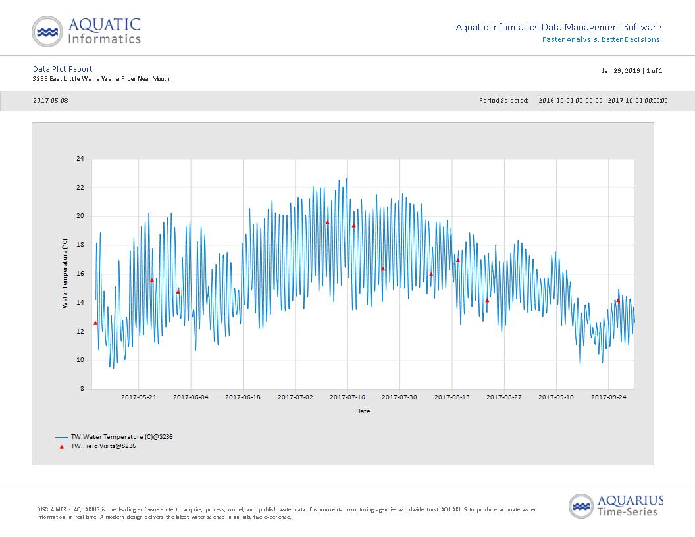This screenshot has width=695, height=537.
Task: Click x-axis date '2017-09-24'
Action: [x=609, y=397]
